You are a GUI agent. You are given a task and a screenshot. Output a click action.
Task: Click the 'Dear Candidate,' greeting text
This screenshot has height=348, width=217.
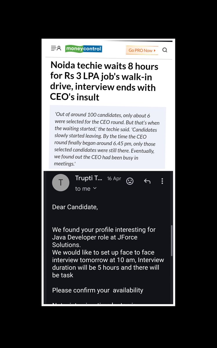[75, 207]
